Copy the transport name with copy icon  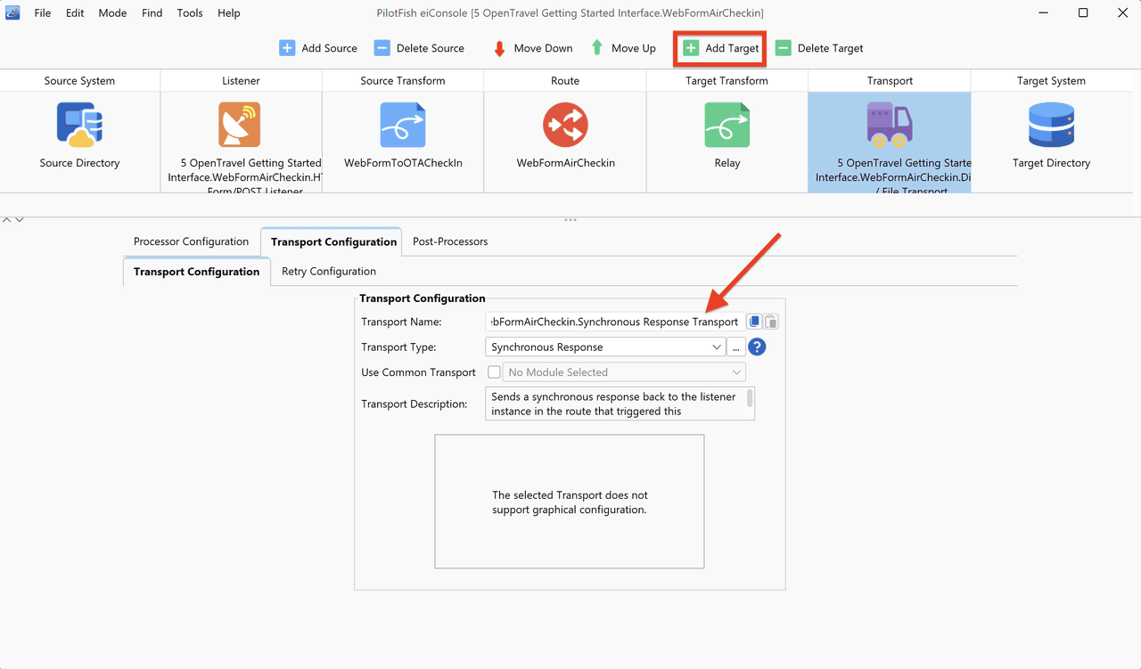click(754, 322)
